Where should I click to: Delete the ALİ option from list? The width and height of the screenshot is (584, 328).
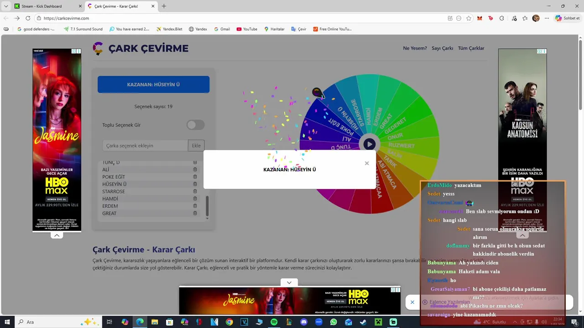pos(195,169)
